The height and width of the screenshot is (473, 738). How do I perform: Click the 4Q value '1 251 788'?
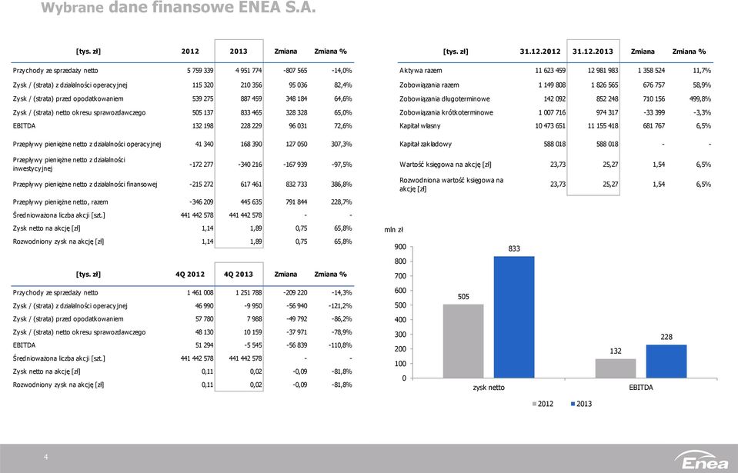tap(249, 292)
